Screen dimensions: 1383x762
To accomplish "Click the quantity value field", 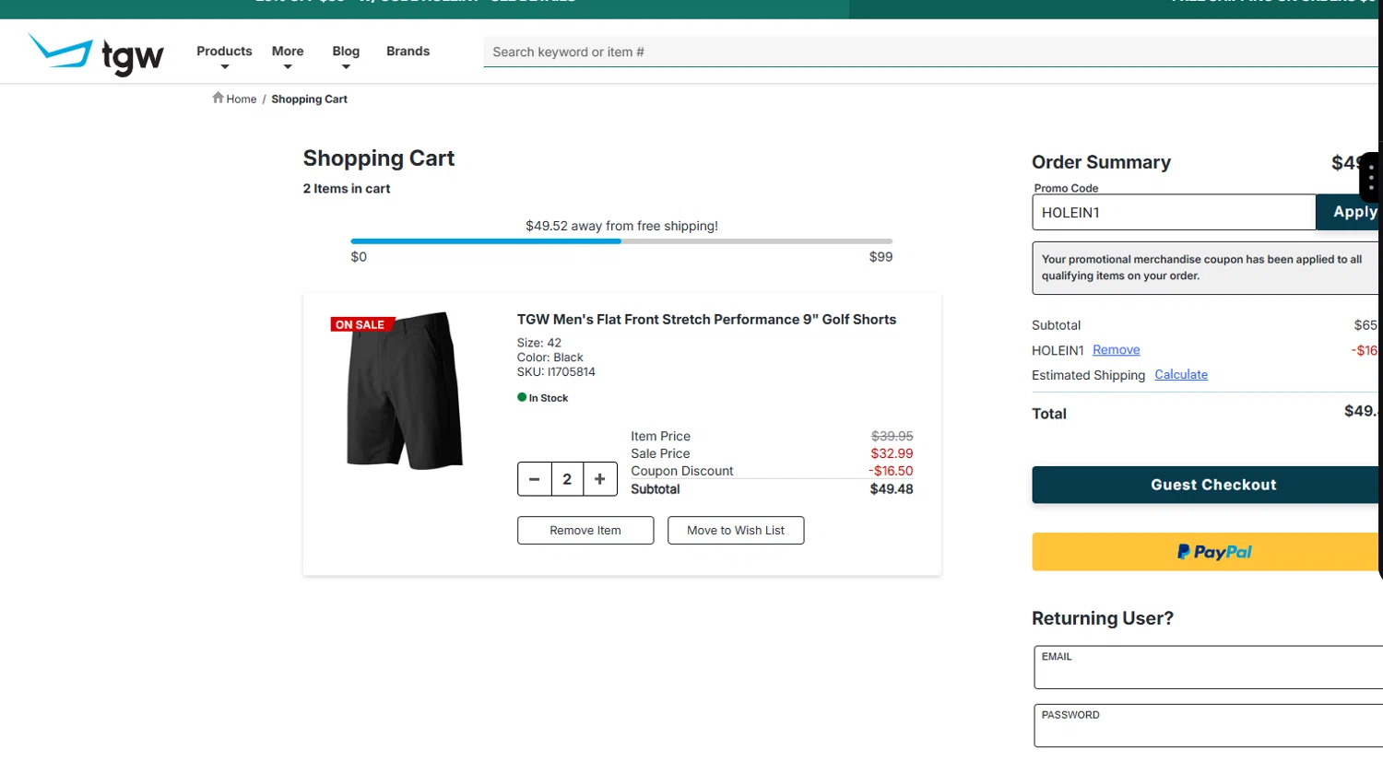I will (x=567, y=479).
